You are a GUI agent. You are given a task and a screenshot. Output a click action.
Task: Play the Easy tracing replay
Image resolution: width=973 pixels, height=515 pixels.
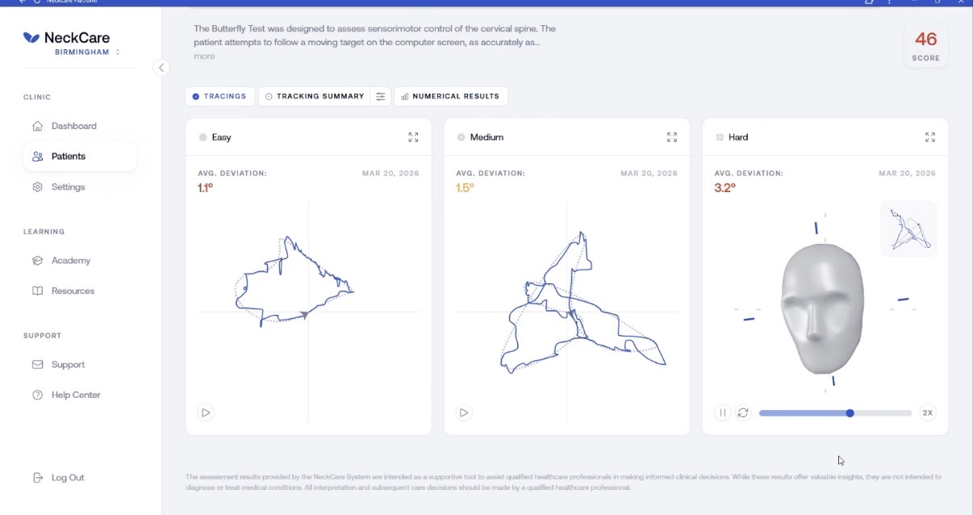coord(206,412)
